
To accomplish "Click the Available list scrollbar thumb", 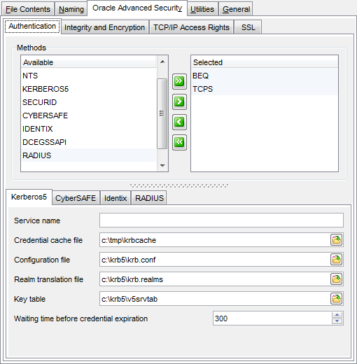I will tap(162, 113).
